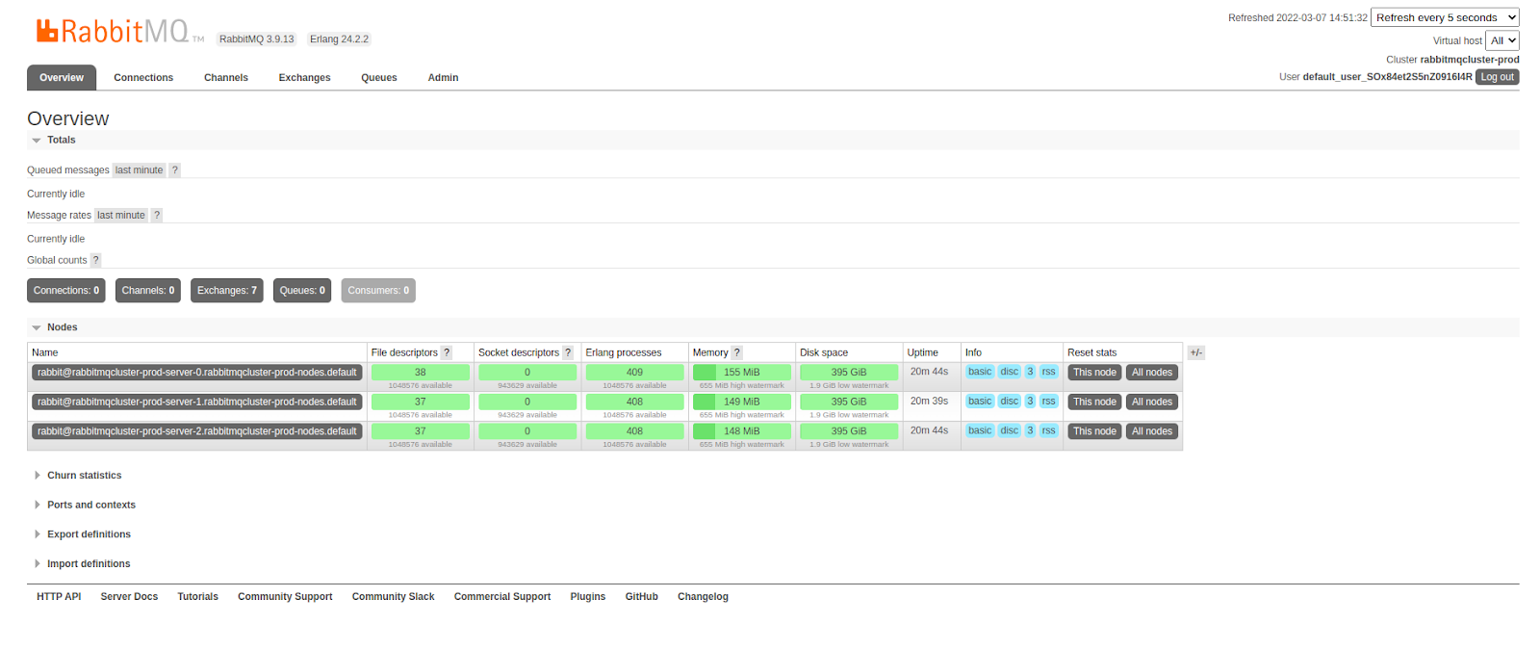Open help for File descriptors column
1540x649 pixels.
click(447, 352)
